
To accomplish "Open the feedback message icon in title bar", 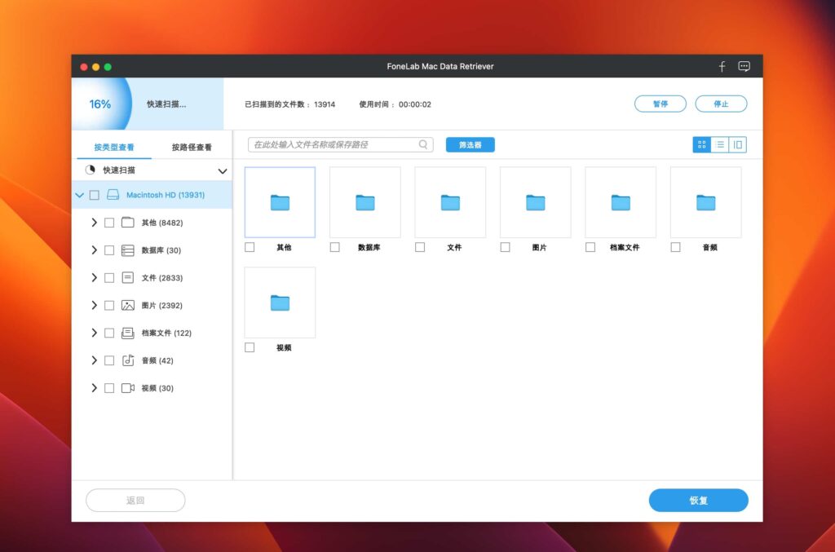I will tap(744, 66).
